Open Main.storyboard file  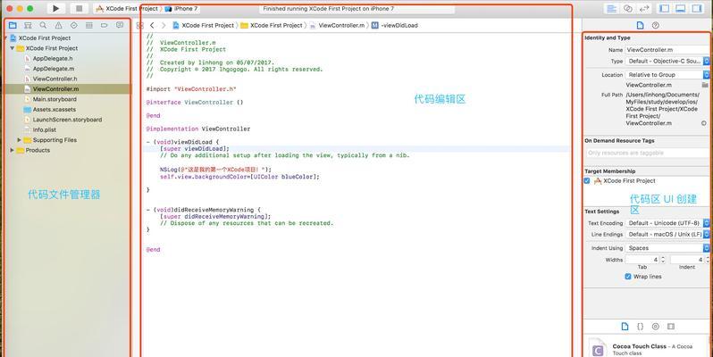coord(55,99)
